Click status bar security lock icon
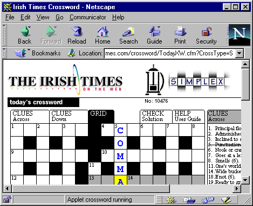253x206 pixels. 8,200
